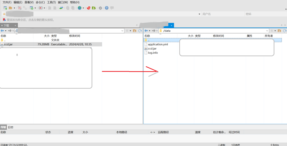Click the red Xshell swirl icon
Viewport: 287px width, 146px height.
(89, 8)
